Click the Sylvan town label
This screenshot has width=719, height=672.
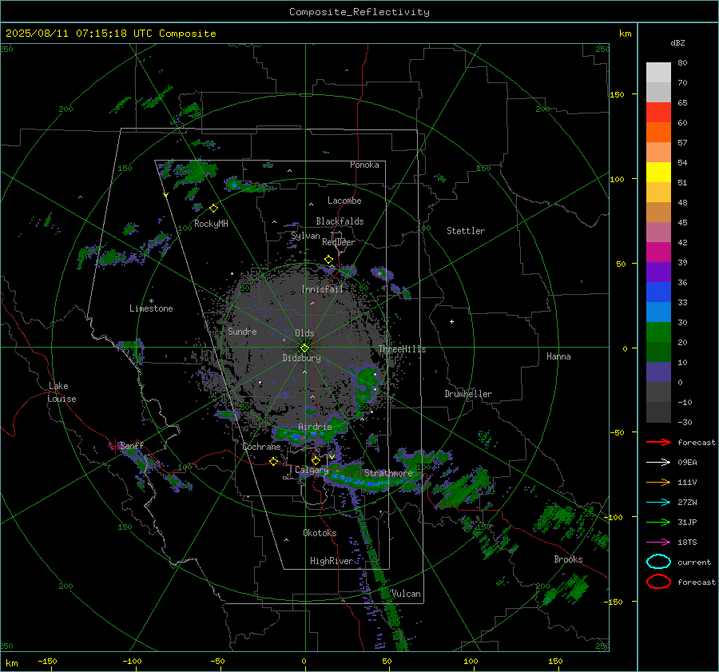305,236
